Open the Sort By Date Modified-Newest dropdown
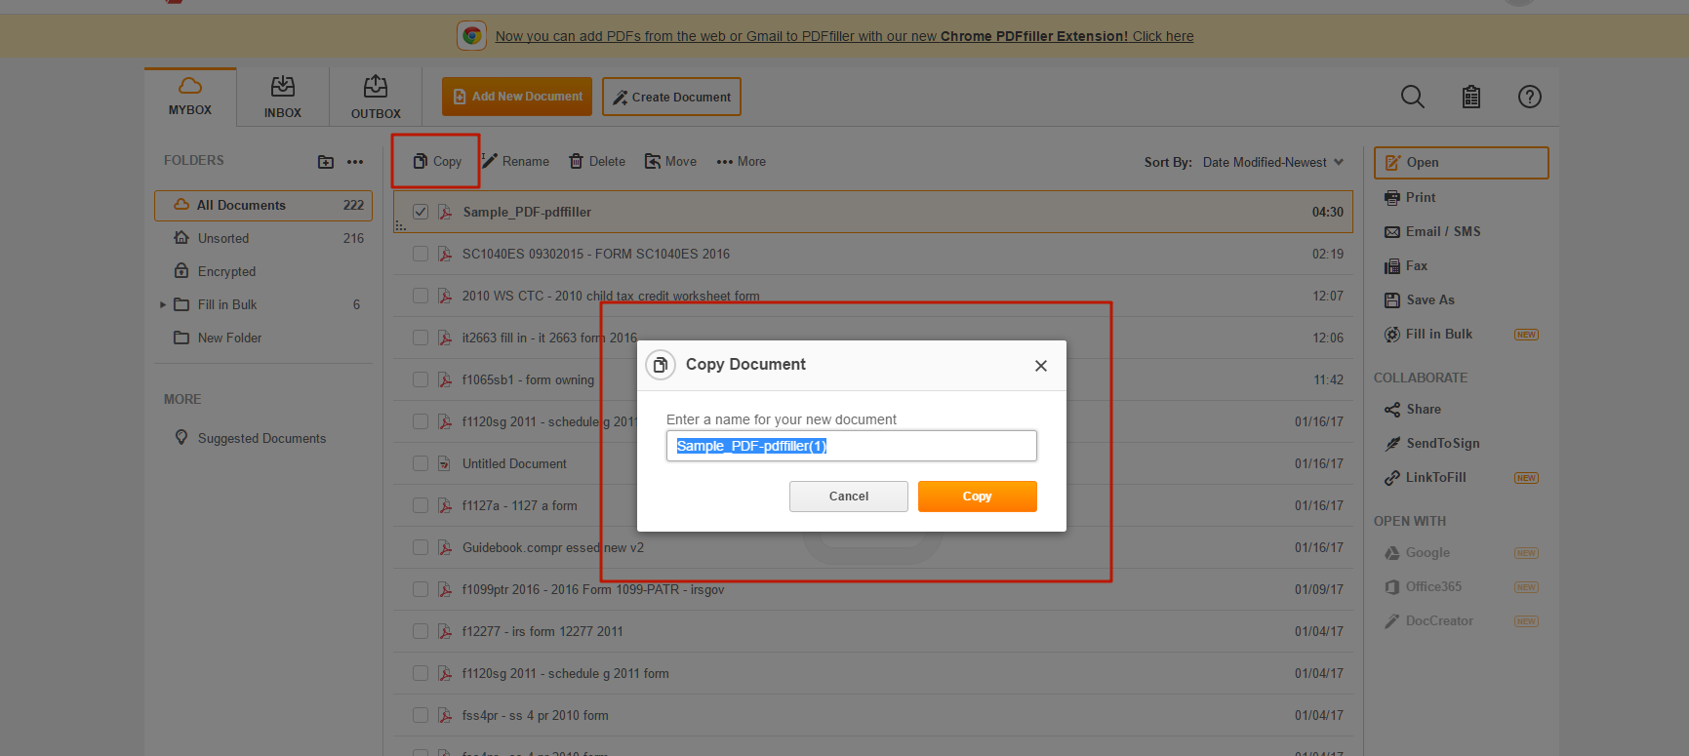1689x756 pixels. tap(1272, 162)
